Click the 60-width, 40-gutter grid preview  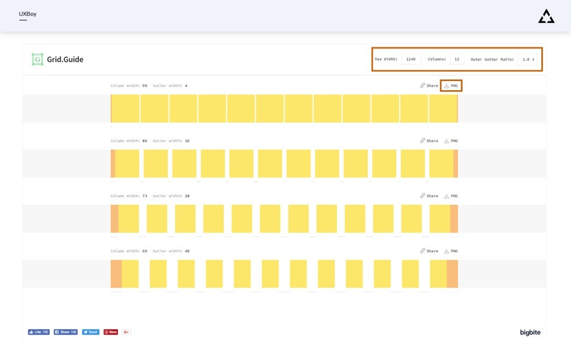pyautogui.click(x=284, y=274)
